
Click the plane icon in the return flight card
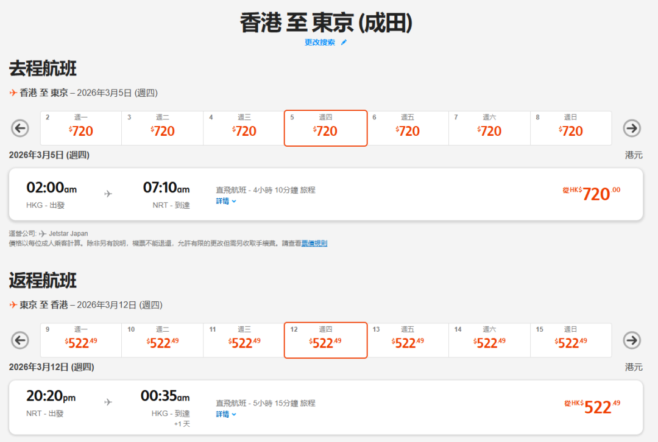pyautogui.click(x=108, y=402)
